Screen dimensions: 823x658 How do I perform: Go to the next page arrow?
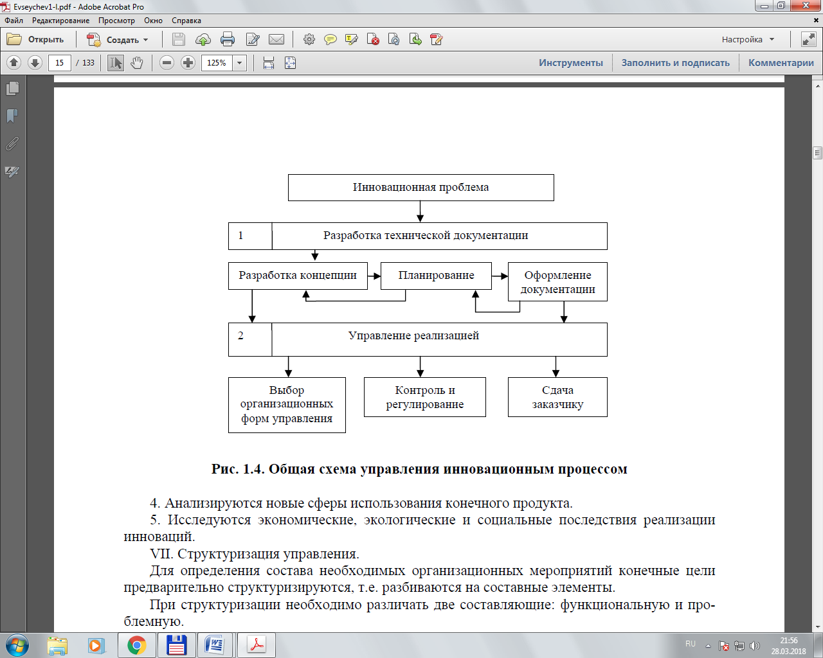(x=35, y=63)
